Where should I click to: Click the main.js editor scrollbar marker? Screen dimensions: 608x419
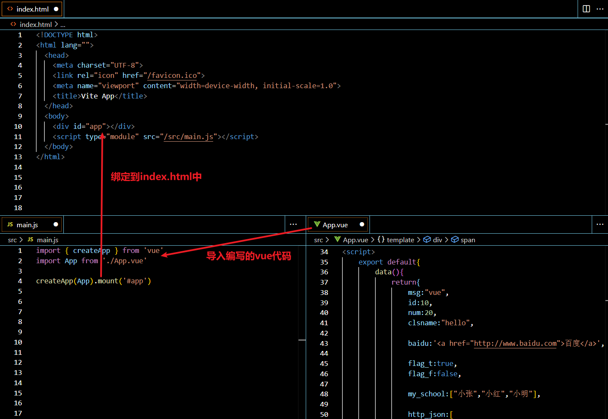pyautogui.click(x=302, y=340)
